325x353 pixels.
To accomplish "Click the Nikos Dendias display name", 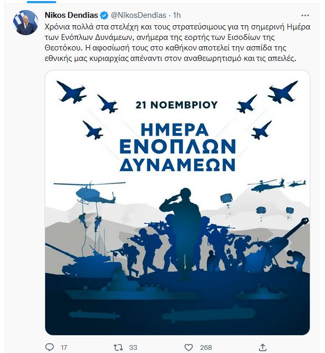I will point(71,15).
